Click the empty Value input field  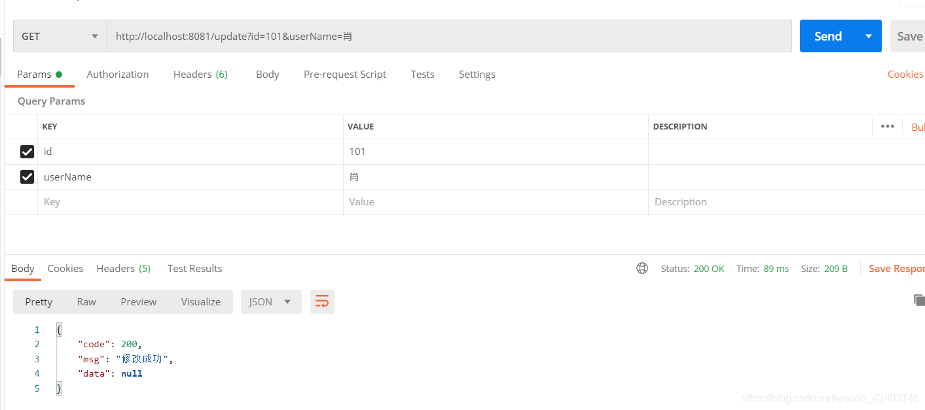496,202
